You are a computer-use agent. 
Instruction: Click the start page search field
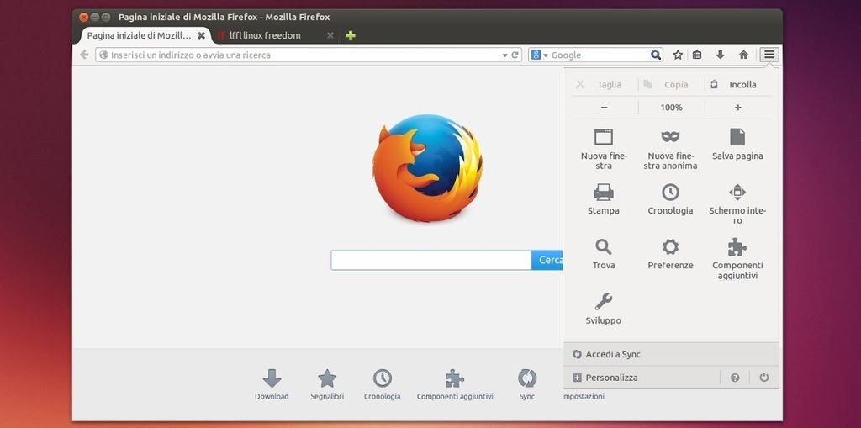click(x=430, y=260)
